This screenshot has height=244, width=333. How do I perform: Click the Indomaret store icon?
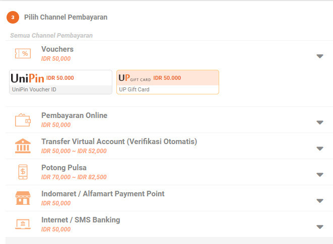click(23, 198)
